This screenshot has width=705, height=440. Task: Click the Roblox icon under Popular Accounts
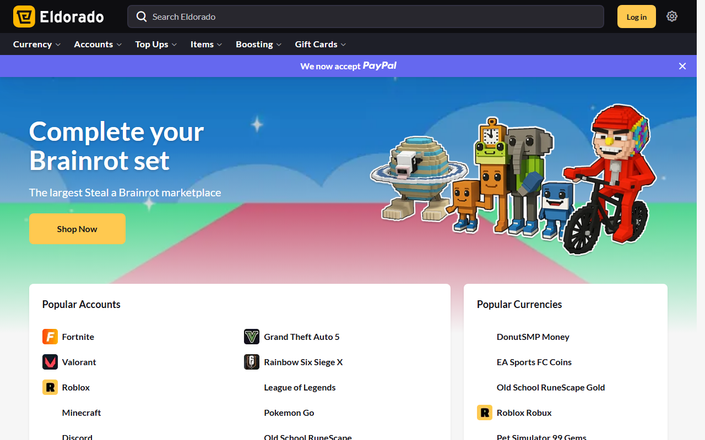[x=50, y=387]
